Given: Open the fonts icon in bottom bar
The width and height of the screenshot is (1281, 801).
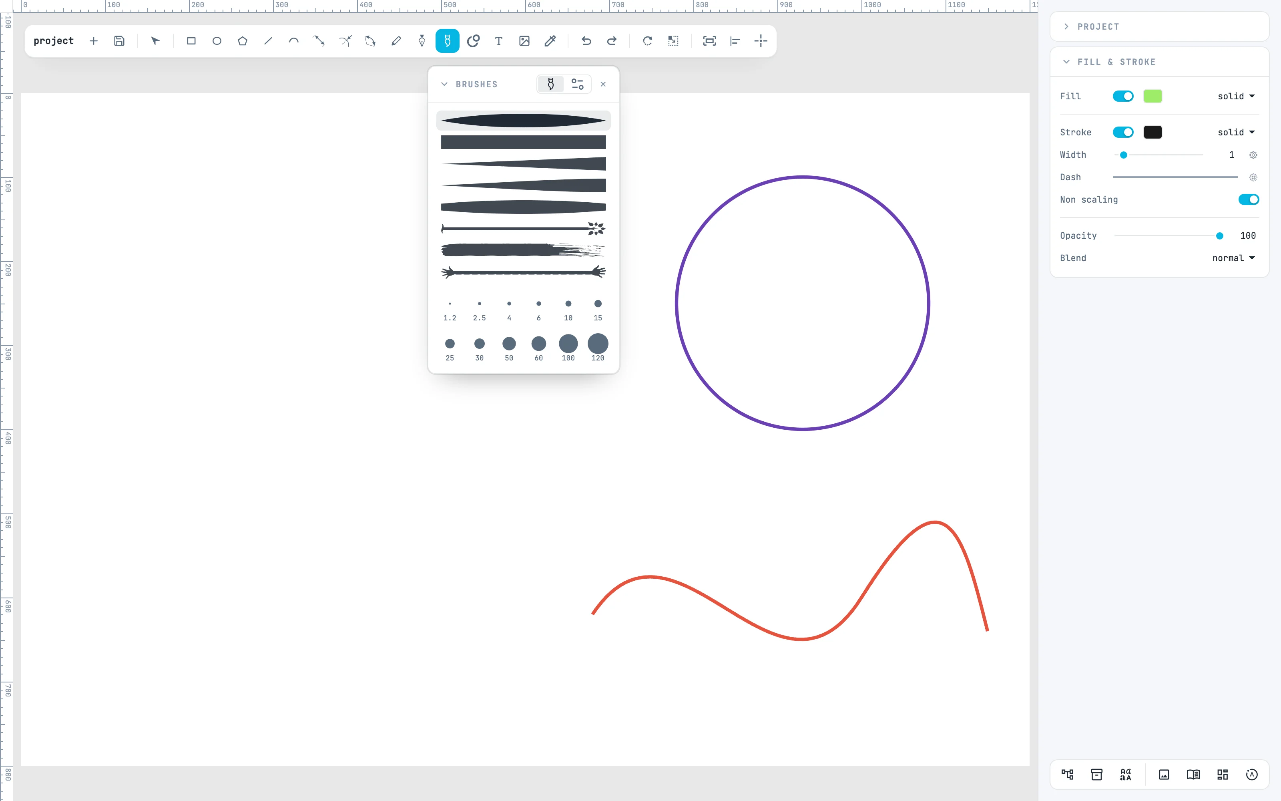Looking at the screenshot, I should (x=1125, y=775).
